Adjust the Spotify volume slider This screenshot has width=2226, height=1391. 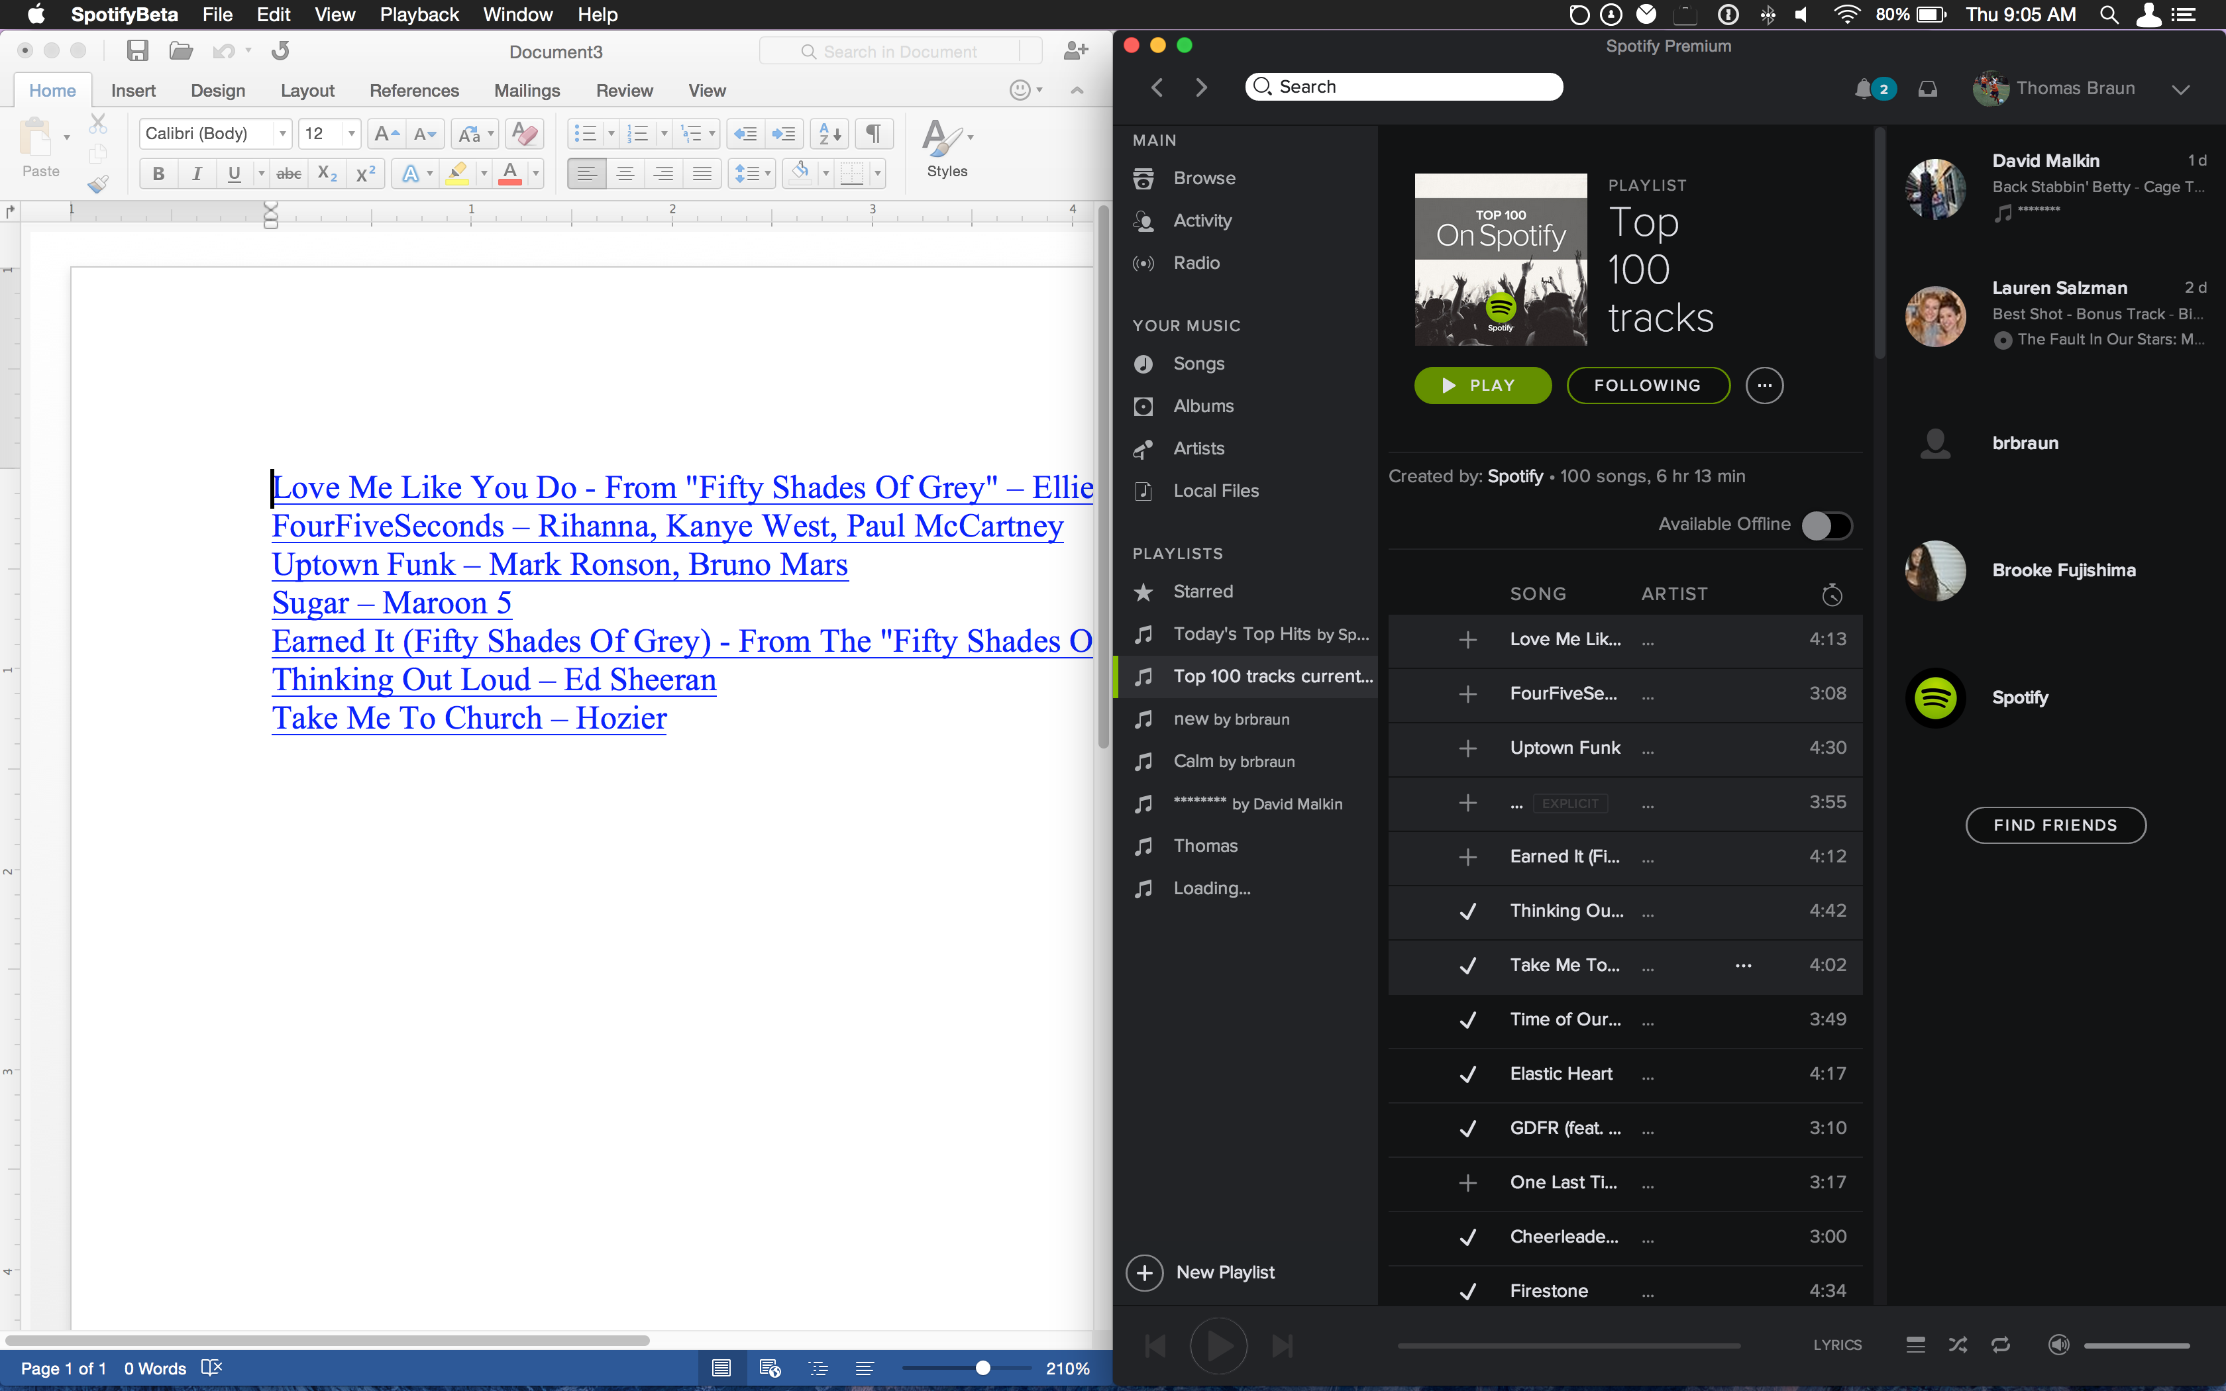click(2136, 1345)
